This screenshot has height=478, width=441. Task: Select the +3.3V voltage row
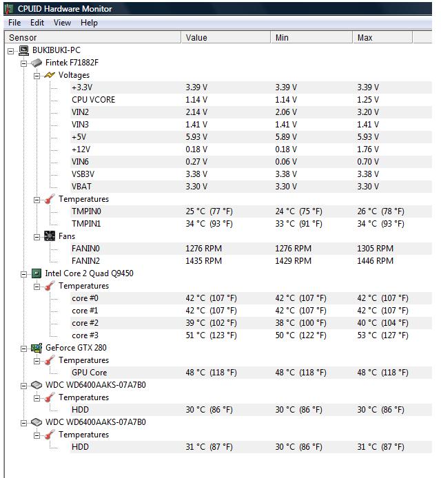click(251, 87)
